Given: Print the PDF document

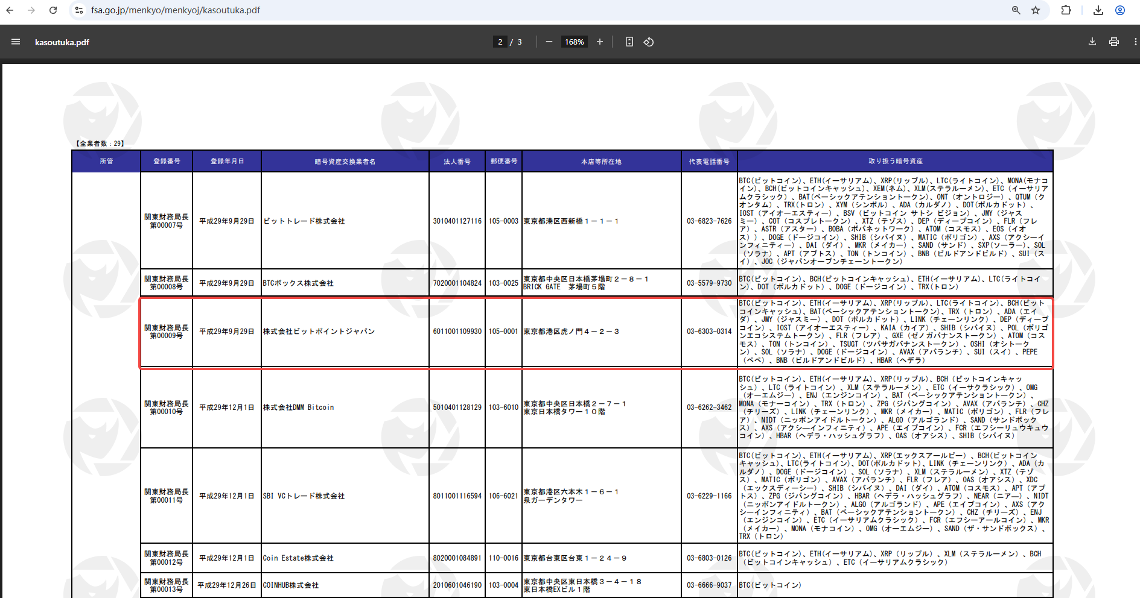Looking at the screenshot, I should [x=1113, y=42].
